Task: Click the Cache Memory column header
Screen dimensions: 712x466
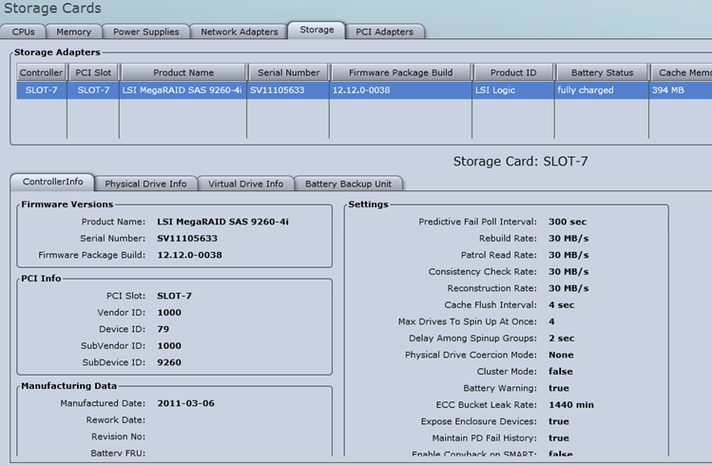Action: point(683,72)
